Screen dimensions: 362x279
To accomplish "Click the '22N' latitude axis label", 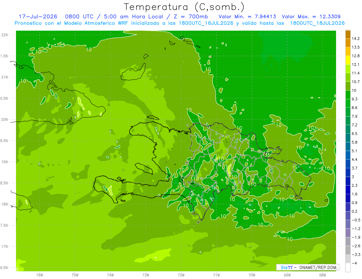I will click(x=5, y=35).
